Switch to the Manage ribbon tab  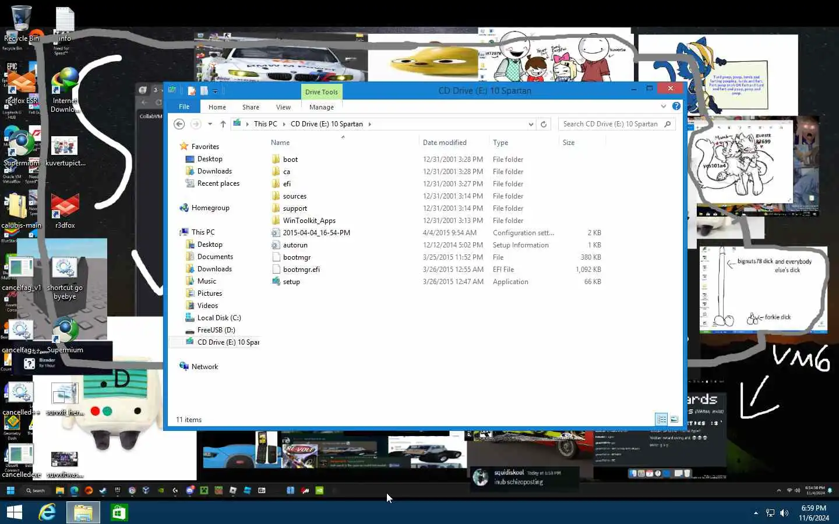tap(322, 107)
